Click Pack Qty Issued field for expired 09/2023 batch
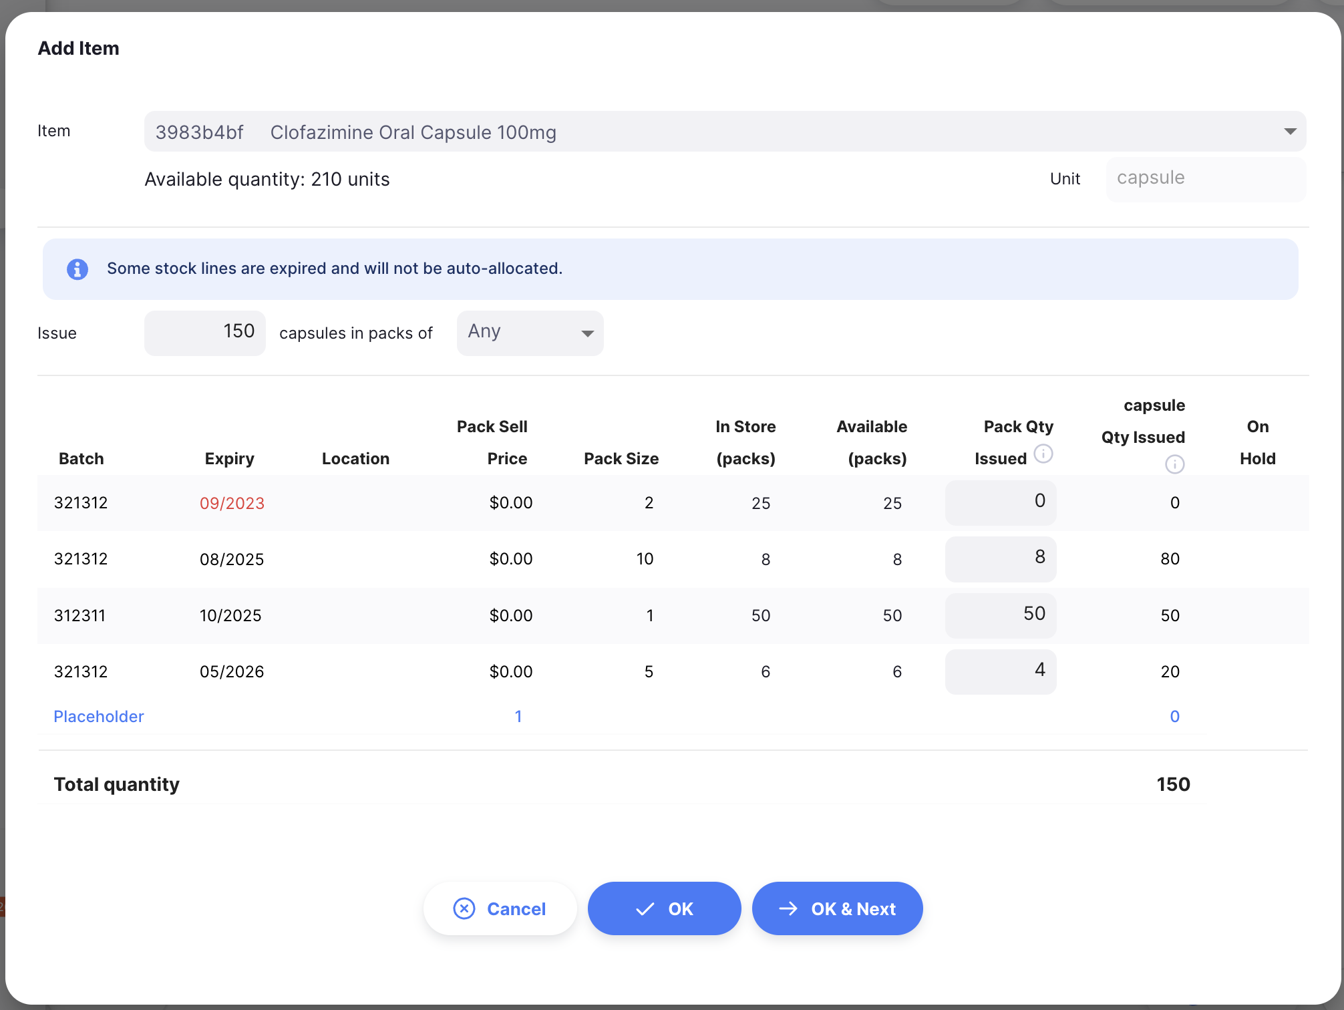The height and width of the screenshot is (1010, 1344). [x=1000, y=502]
